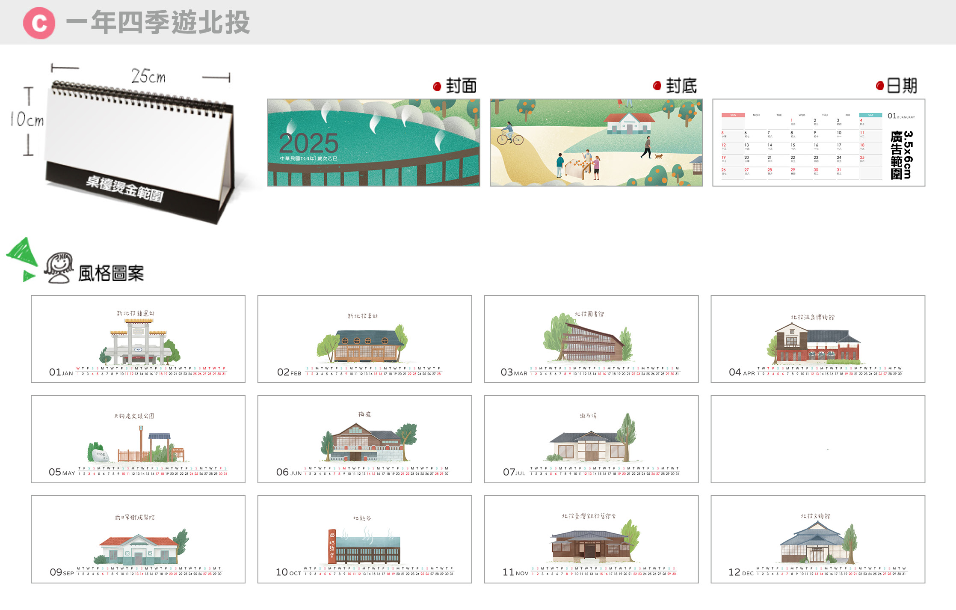Click the red dot beside 封底
The height and width of the screenshot is (610, 956).
[657, 86]
